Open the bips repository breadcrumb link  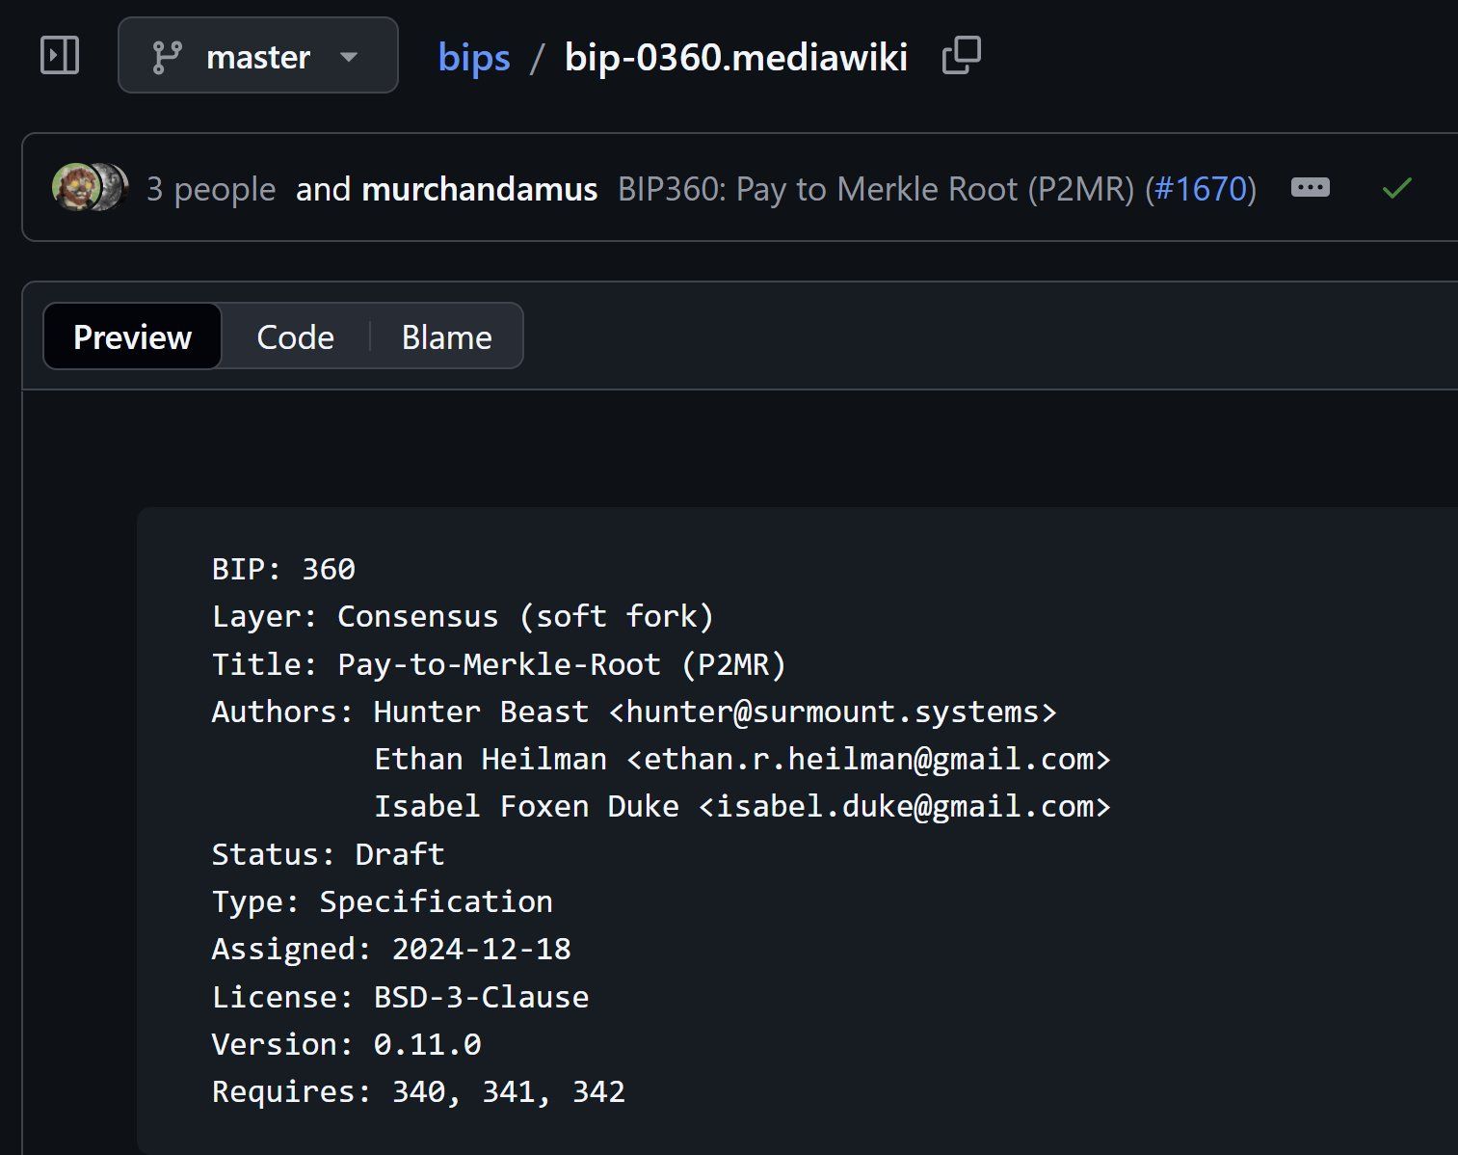pos(473,58)
